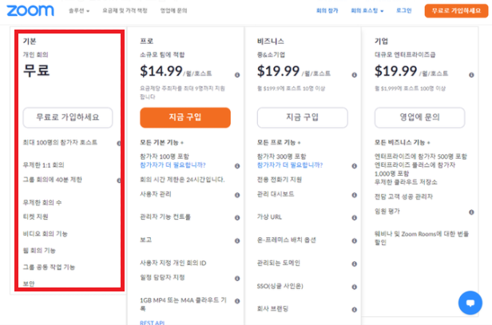The width and height of the screenshot is (492, 325).
Task: Select the 비즈니스 plan heading
Action: coord(271,41)
